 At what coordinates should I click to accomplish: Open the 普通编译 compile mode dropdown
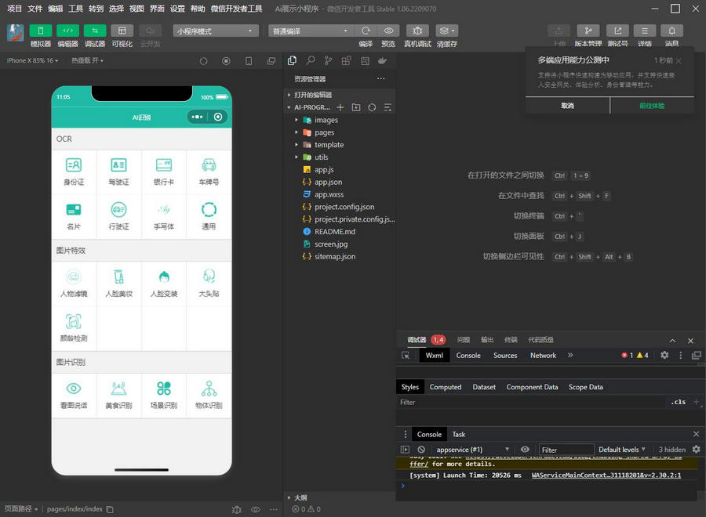point(311,31)
